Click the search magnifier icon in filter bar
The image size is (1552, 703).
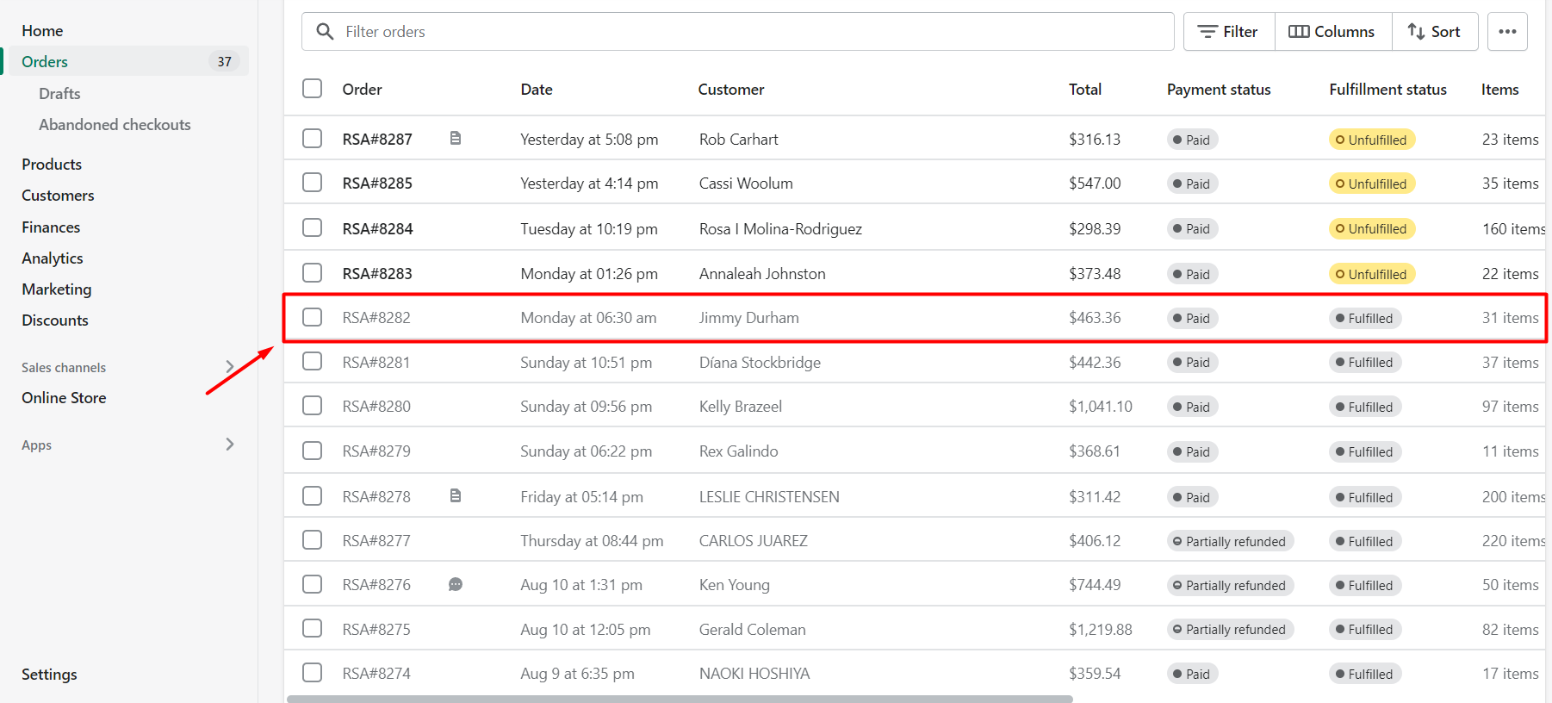(x=325, y=32)
